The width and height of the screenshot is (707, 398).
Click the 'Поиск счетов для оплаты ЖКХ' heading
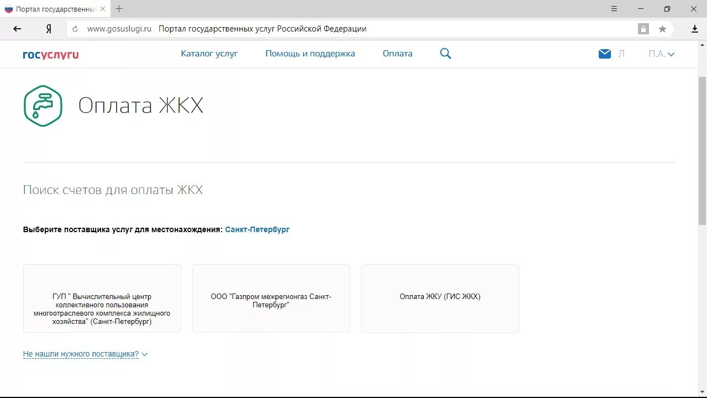(x=113, y=190)
